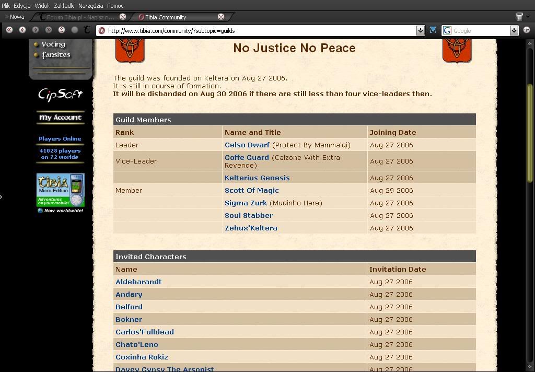Viewport: 535px width, 372px height.
Task: Click the right guild crest logo
Action: [457, 51]
